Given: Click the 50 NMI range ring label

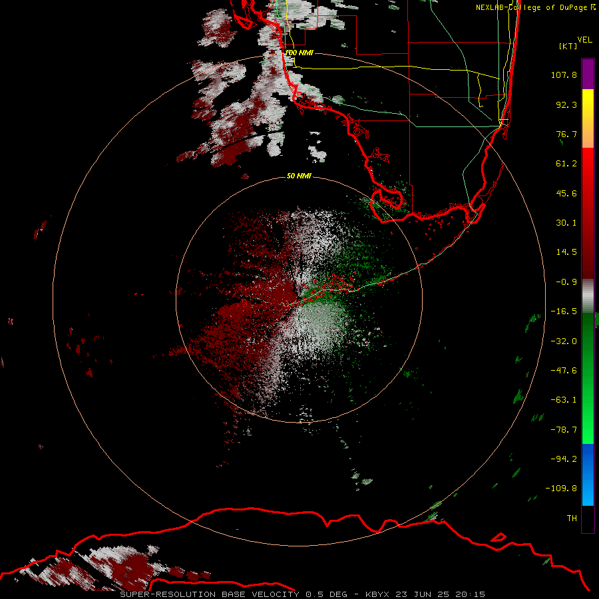Looking at the screenshot, I should click(x=299, y=176).
